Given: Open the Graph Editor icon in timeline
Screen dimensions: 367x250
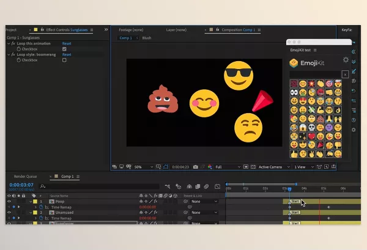Looking at the screenshot, I should click(x=217, y=186).
